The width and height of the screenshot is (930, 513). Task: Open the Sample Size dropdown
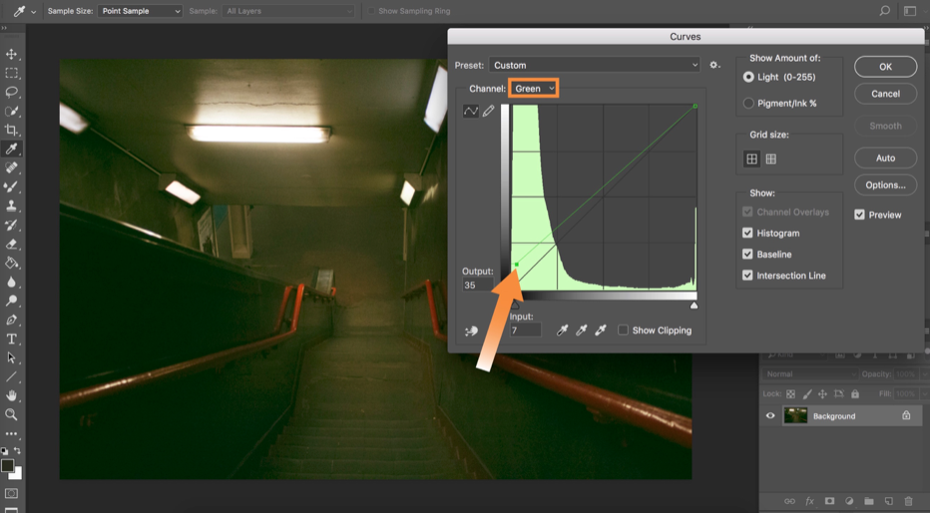point(140,11)
